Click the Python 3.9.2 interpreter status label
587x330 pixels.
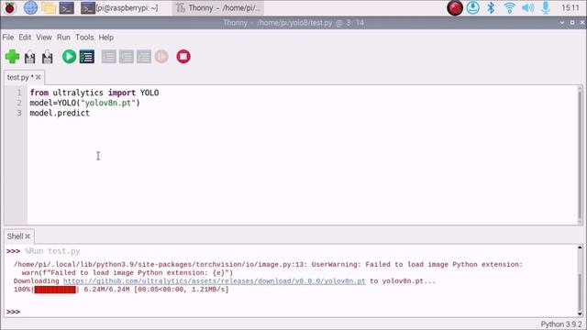click(x=560, y=324)
